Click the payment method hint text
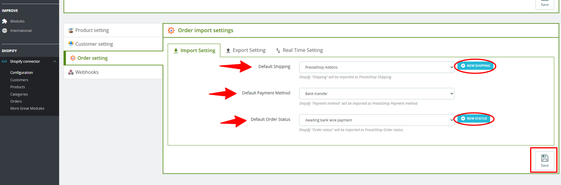This screenshot has width=561, height=185. click(x=358, y=104)
